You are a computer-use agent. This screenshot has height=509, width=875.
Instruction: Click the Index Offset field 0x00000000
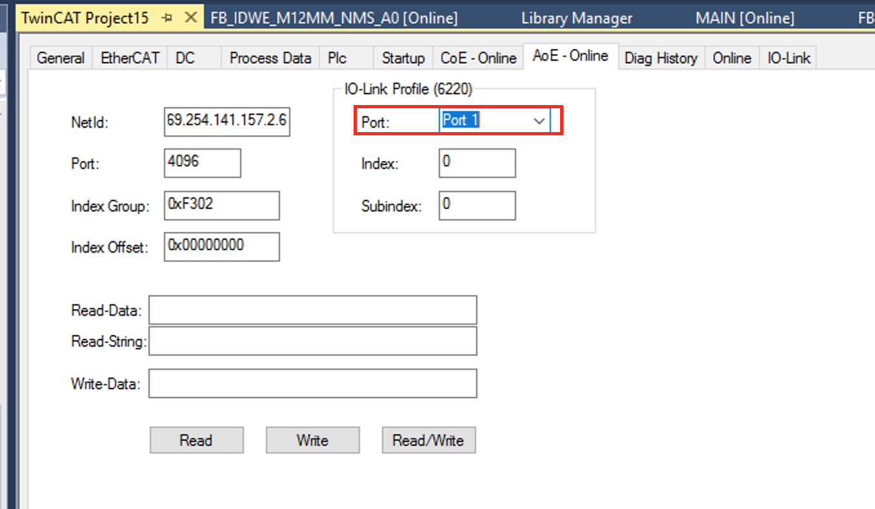point(222,247)
